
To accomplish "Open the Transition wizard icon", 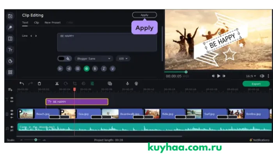I will (110, 84).
